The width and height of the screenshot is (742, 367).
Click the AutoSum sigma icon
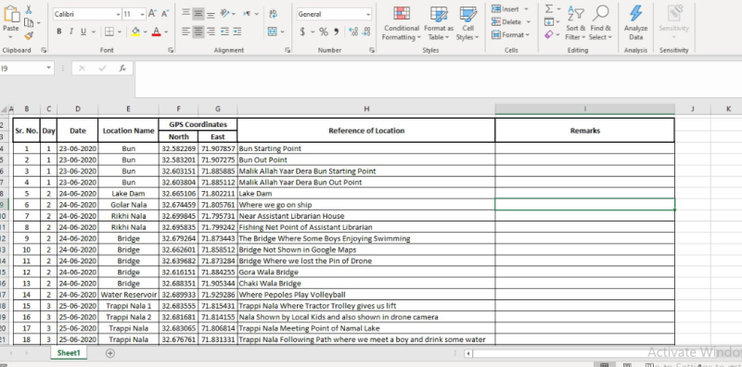click(549, 9)
